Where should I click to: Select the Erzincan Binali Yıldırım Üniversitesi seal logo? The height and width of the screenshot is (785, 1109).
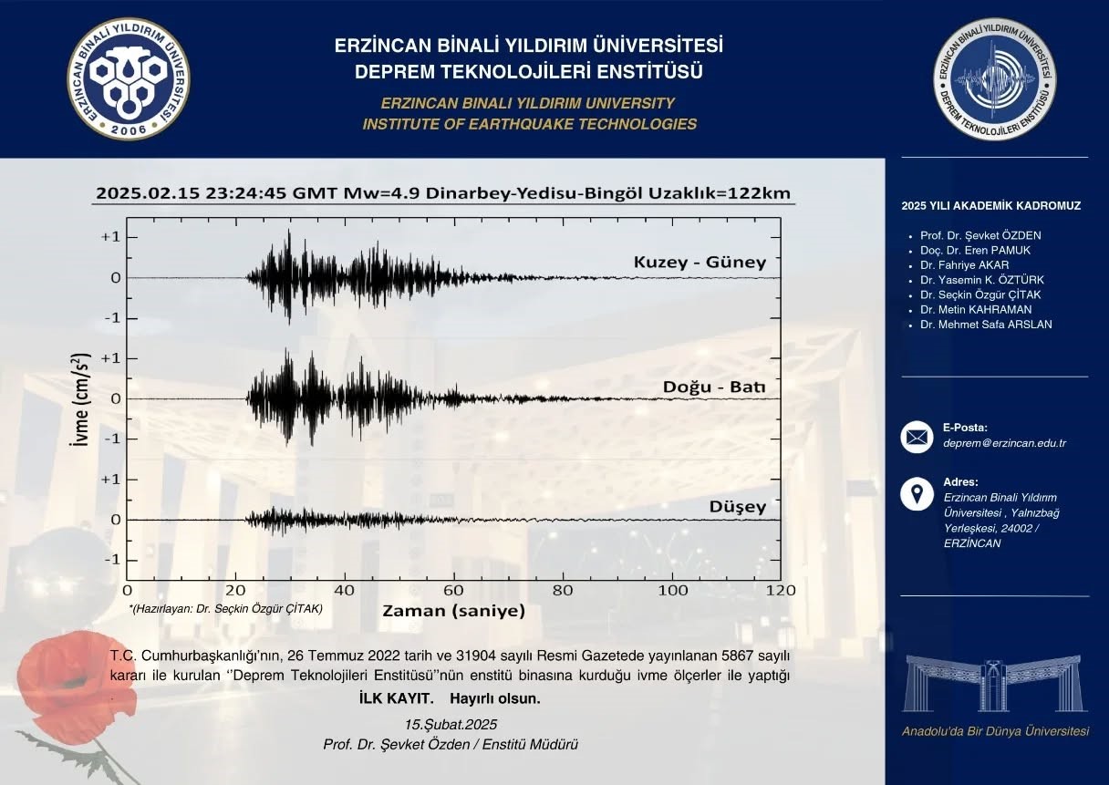click(128, 75)
